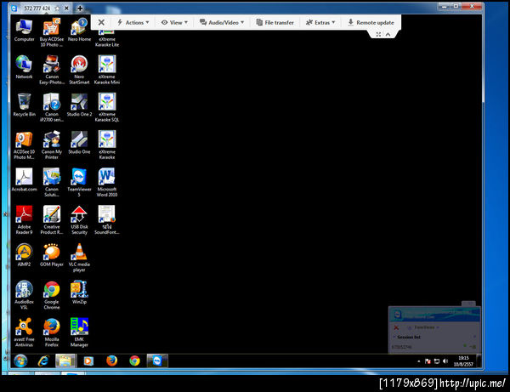
Task: Open Buy ACDSee 10 Photo shortcut
Action: [x=51, y=32]
